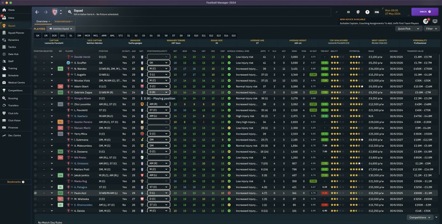Open the SasView Squad view dropdown
This screenshot has height=224, width=442.
[x=60, y=29]
